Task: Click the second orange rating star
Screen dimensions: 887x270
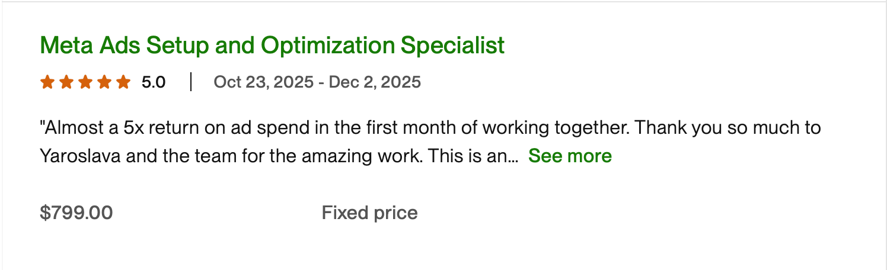Action: (66, 82)
